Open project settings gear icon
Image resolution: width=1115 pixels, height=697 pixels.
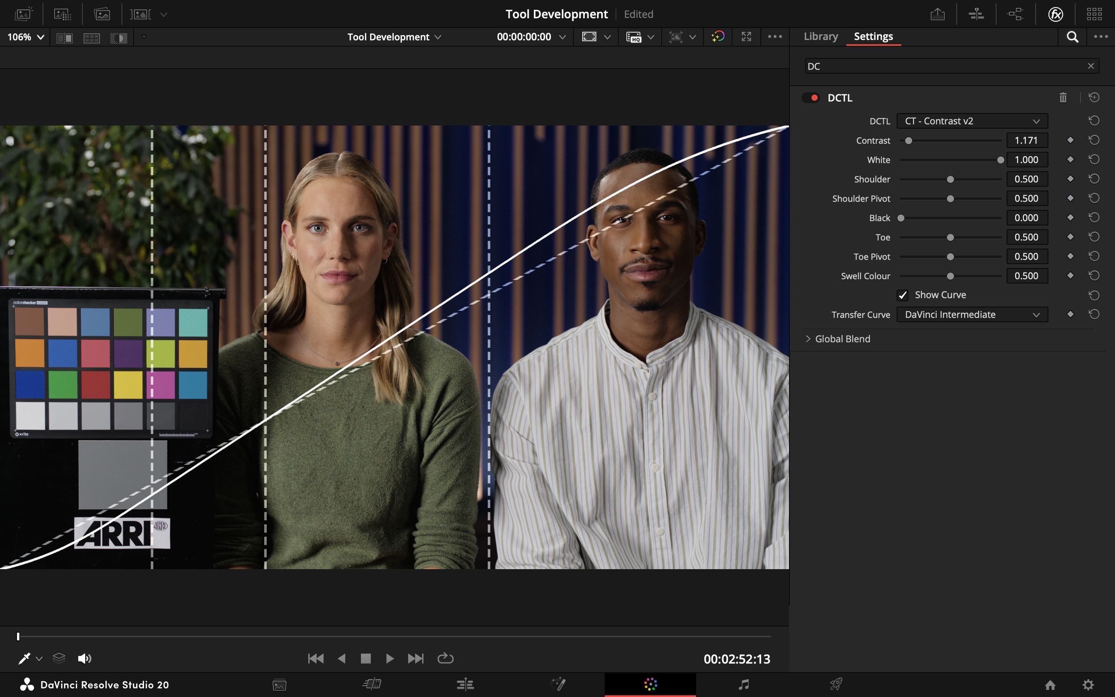(1088, 685)
